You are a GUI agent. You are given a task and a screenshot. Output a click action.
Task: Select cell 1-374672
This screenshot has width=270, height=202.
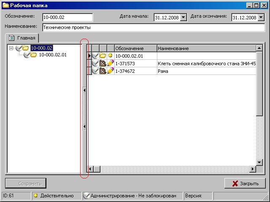coord(136,71)
